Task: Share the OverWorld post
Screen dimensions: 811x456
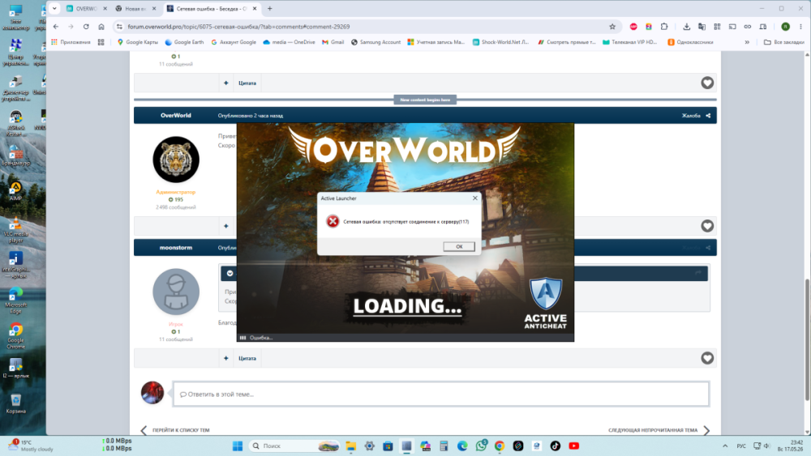Action: point(708,116)
